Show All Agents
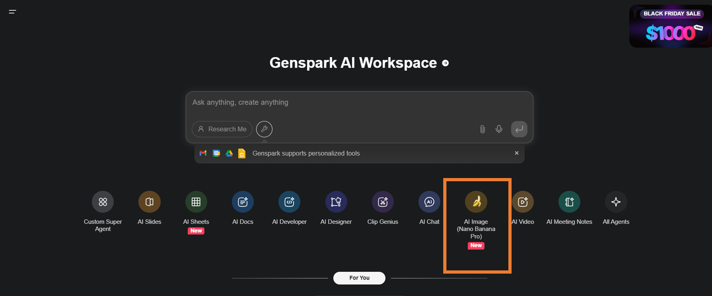 coord(616,202)
